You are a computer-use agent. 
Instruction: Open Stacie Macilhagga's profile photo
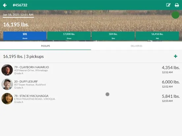click(7, 99)
